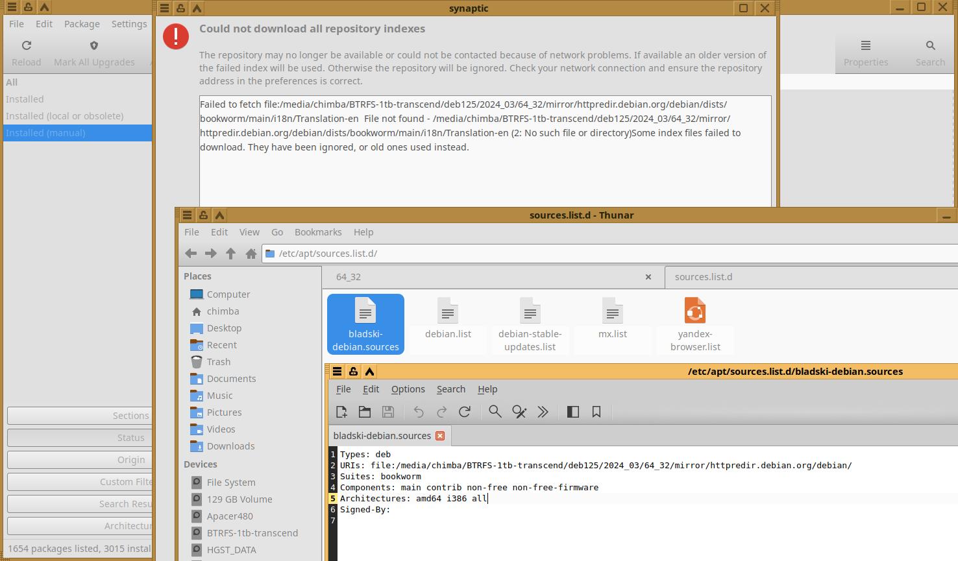Open the Package menu in Synaptic
This screenshot has height=561, width=958.
pos(82,24)
